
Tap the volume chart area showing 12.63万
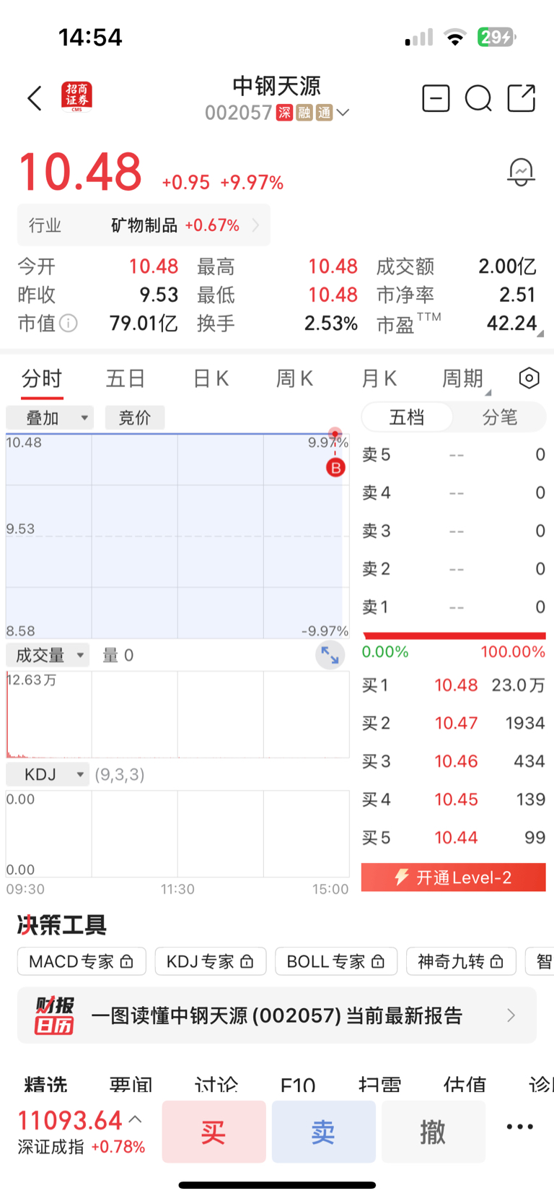[177, 714]
